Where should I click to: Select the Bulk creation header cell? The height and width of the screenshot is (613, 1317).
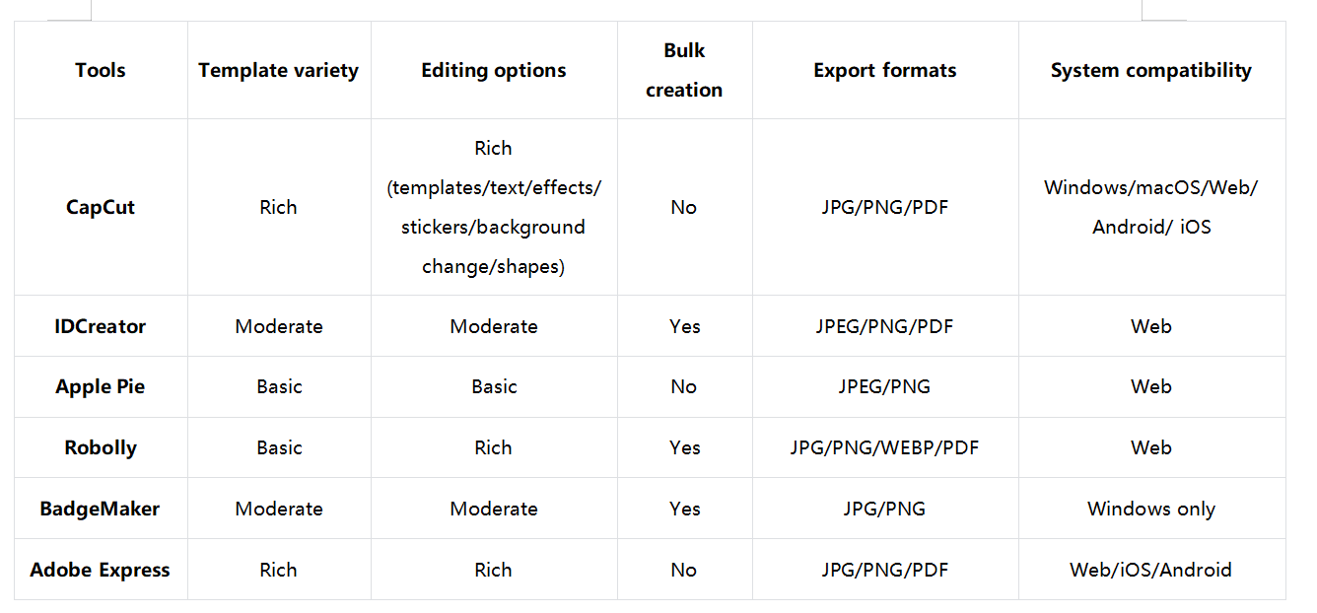tap(684, 70)
